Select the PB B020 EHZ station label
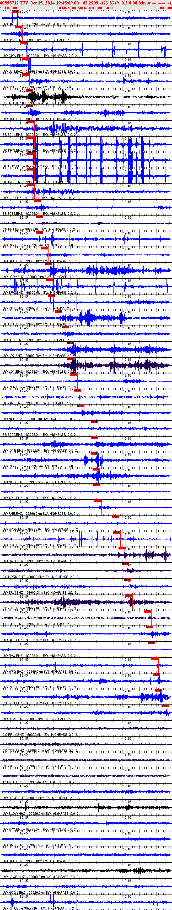The width and height of the screenshot is (172, 910). click(x=39, y=435)
